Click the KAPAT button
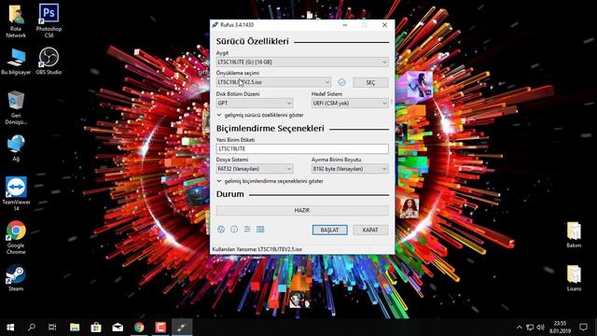The width and height of the screenshot is (597, 336). click(370, 231)
